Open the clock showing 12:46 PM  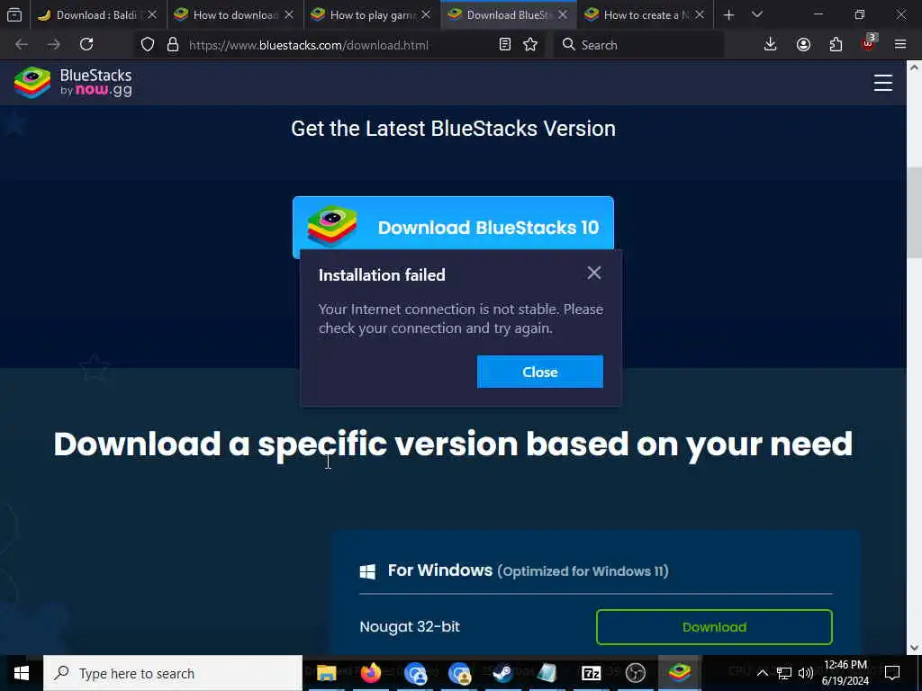tap(845, 673)
